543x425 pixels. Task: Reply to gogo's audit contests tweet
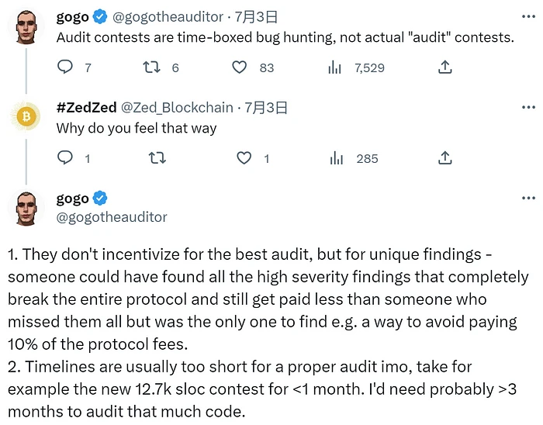[x=67, y=67]
